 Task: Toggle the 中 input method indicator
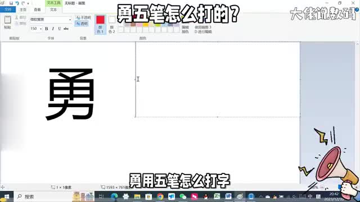[310, 196]
